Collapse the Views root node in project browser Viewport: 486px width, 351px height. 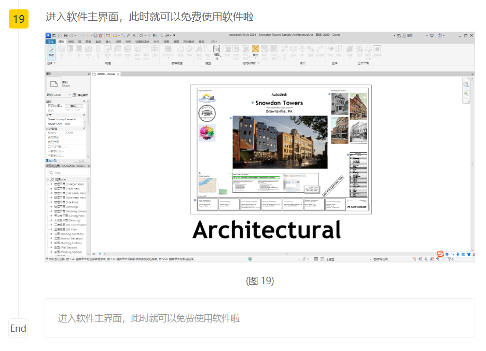48,179
